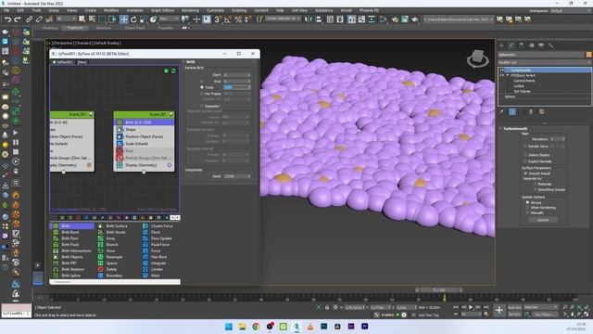Open the Phoenix FD menu
593x334 pixels.
tap(369, 10)
